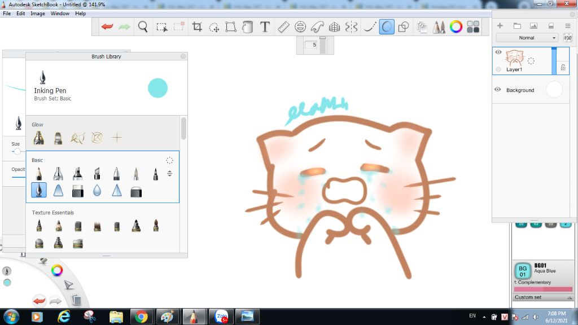Image resolution: width=578 pixels, height=325 pixels.
Task: Select the BG01 Aqua Blue Copic swatch
Action: (x=522, y=271)
